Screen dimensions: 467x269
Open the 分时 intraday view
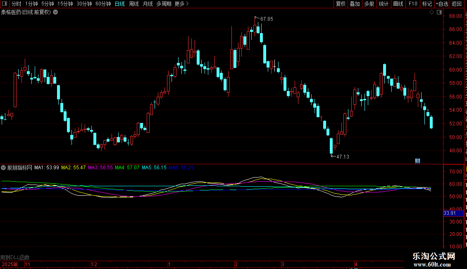click(x=17, y=4)
